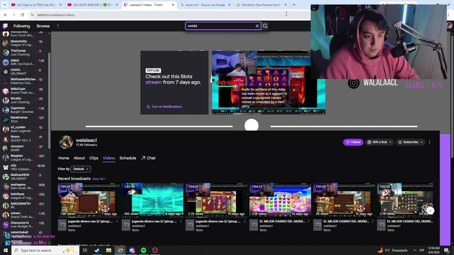Click the Windows taskbar search box
This screenshot has height=255, width=454.
(x=45, y=250)
